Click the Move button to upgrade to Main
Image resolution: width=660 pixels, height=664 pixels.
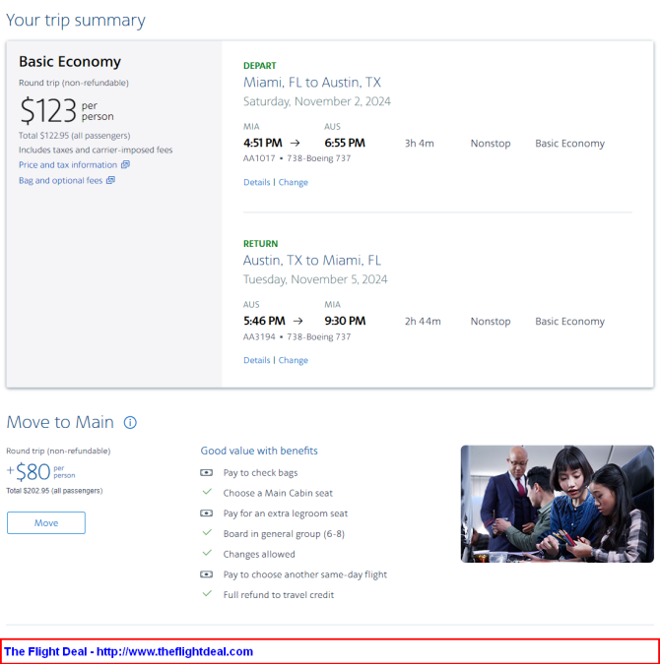[x=46, y=522]
